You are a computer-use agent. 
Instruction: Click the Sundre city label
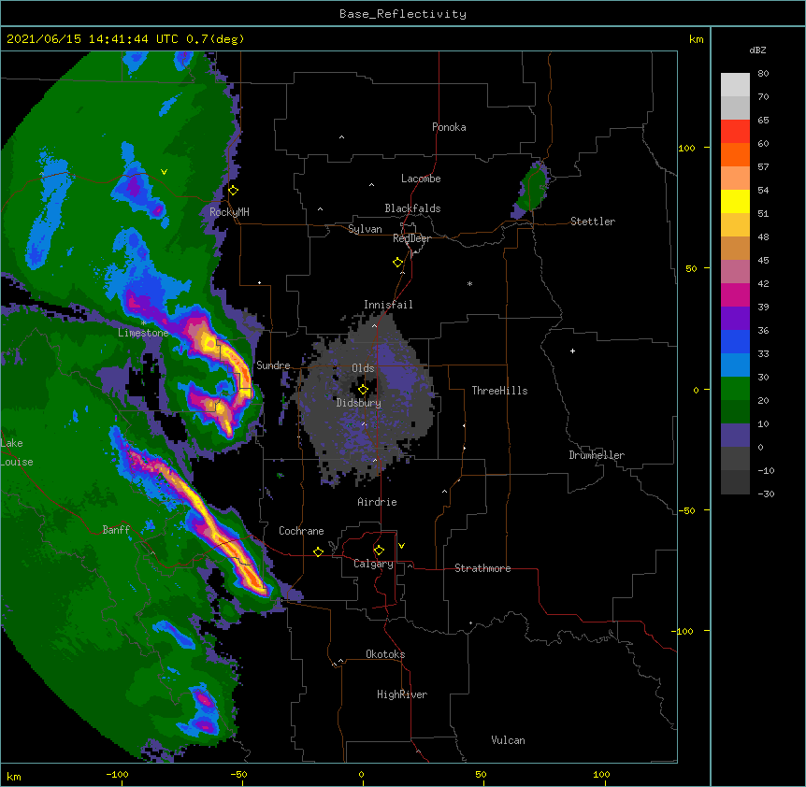273,365
